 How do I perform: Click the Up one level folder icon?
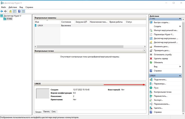11,11
